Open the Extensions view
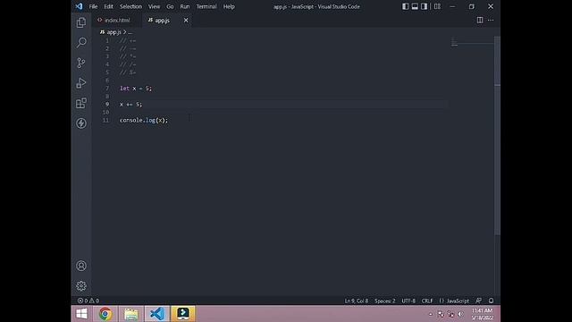This screenshot has height=322, width=572. click(81, 103)
